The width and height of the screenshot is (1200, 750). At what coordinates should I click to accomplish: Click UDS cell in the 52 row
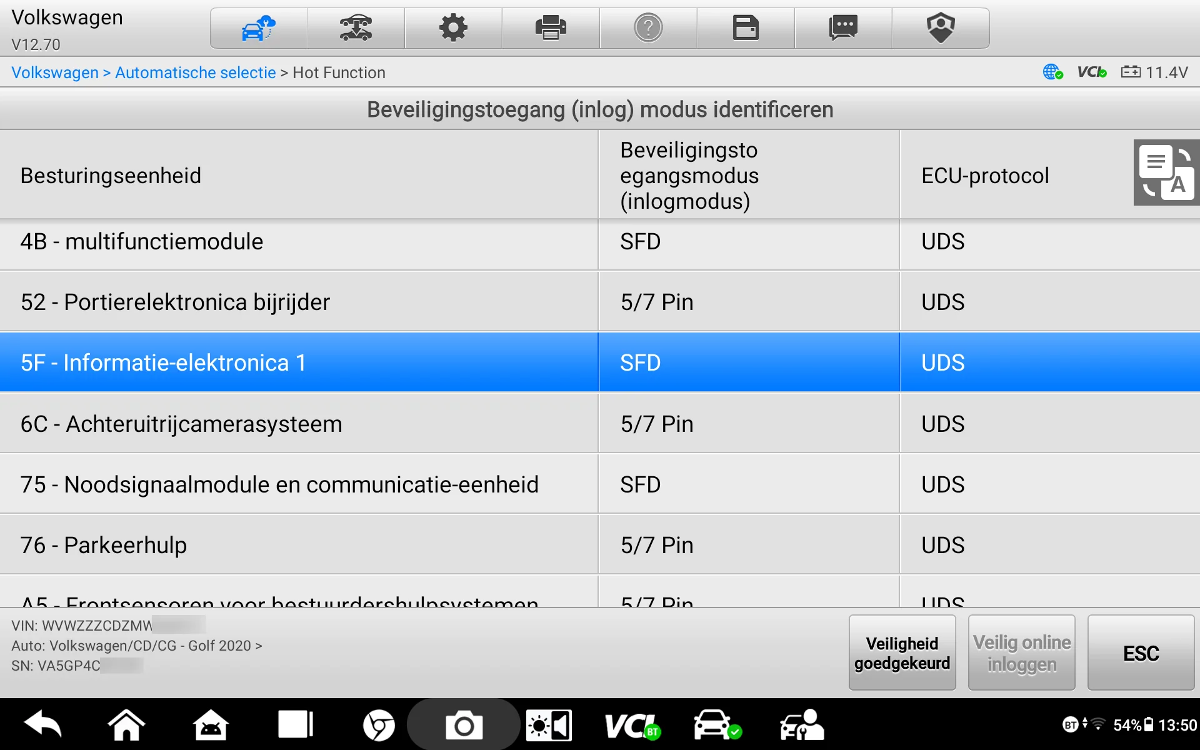coord(1050,302)
